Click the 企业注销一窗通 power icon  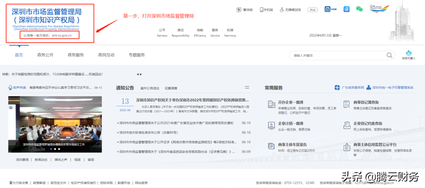coord(272,125)
